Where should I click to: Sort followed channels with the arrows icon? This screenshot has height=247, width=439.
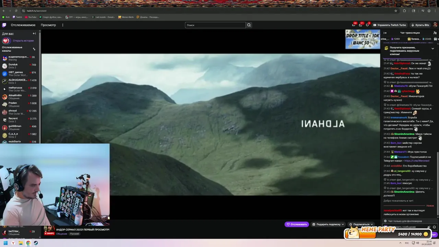click(34, 49)
